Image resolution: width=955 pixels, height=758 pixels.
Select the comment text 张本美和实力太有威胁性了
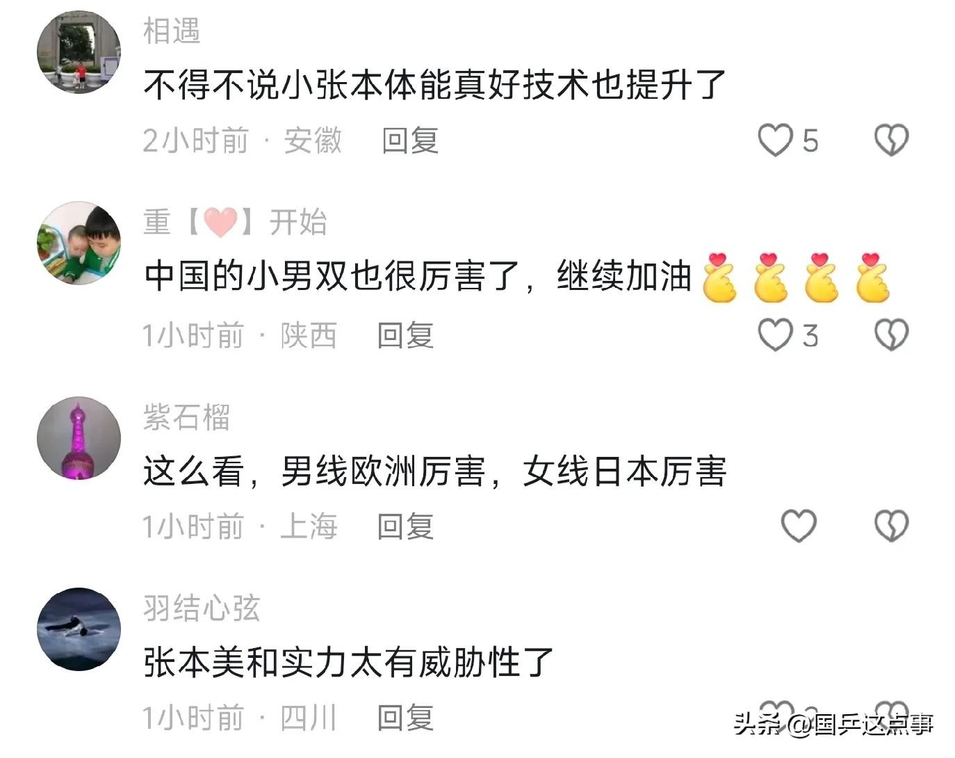pos(348,662)
